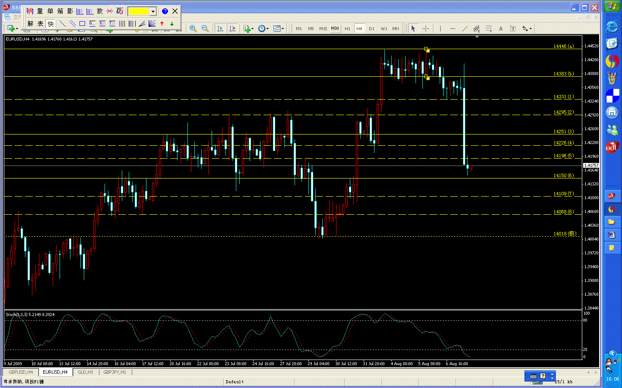This screenshot has height=388, width=622.
Task: Open the periods clock dropdown
Action: point(263,28)
